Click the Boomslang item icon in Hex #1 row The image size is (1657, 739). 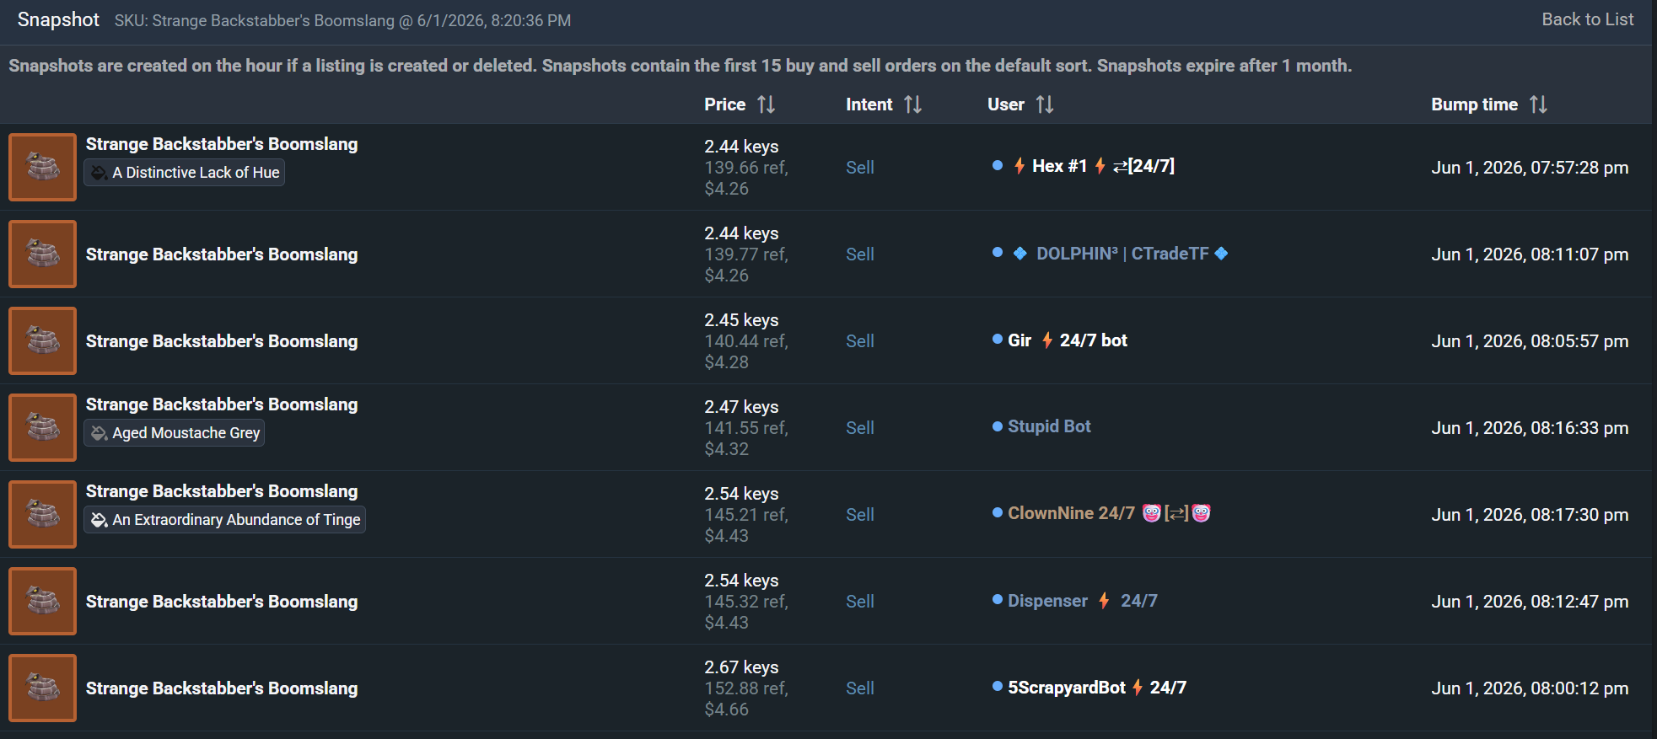43,167
